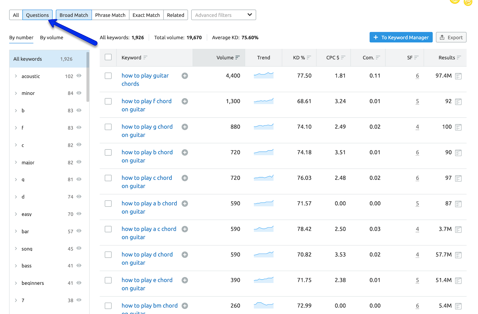Open SERP results icon for 87 results row
This screenshot has height=314, width=478.
tap(458, 204)
